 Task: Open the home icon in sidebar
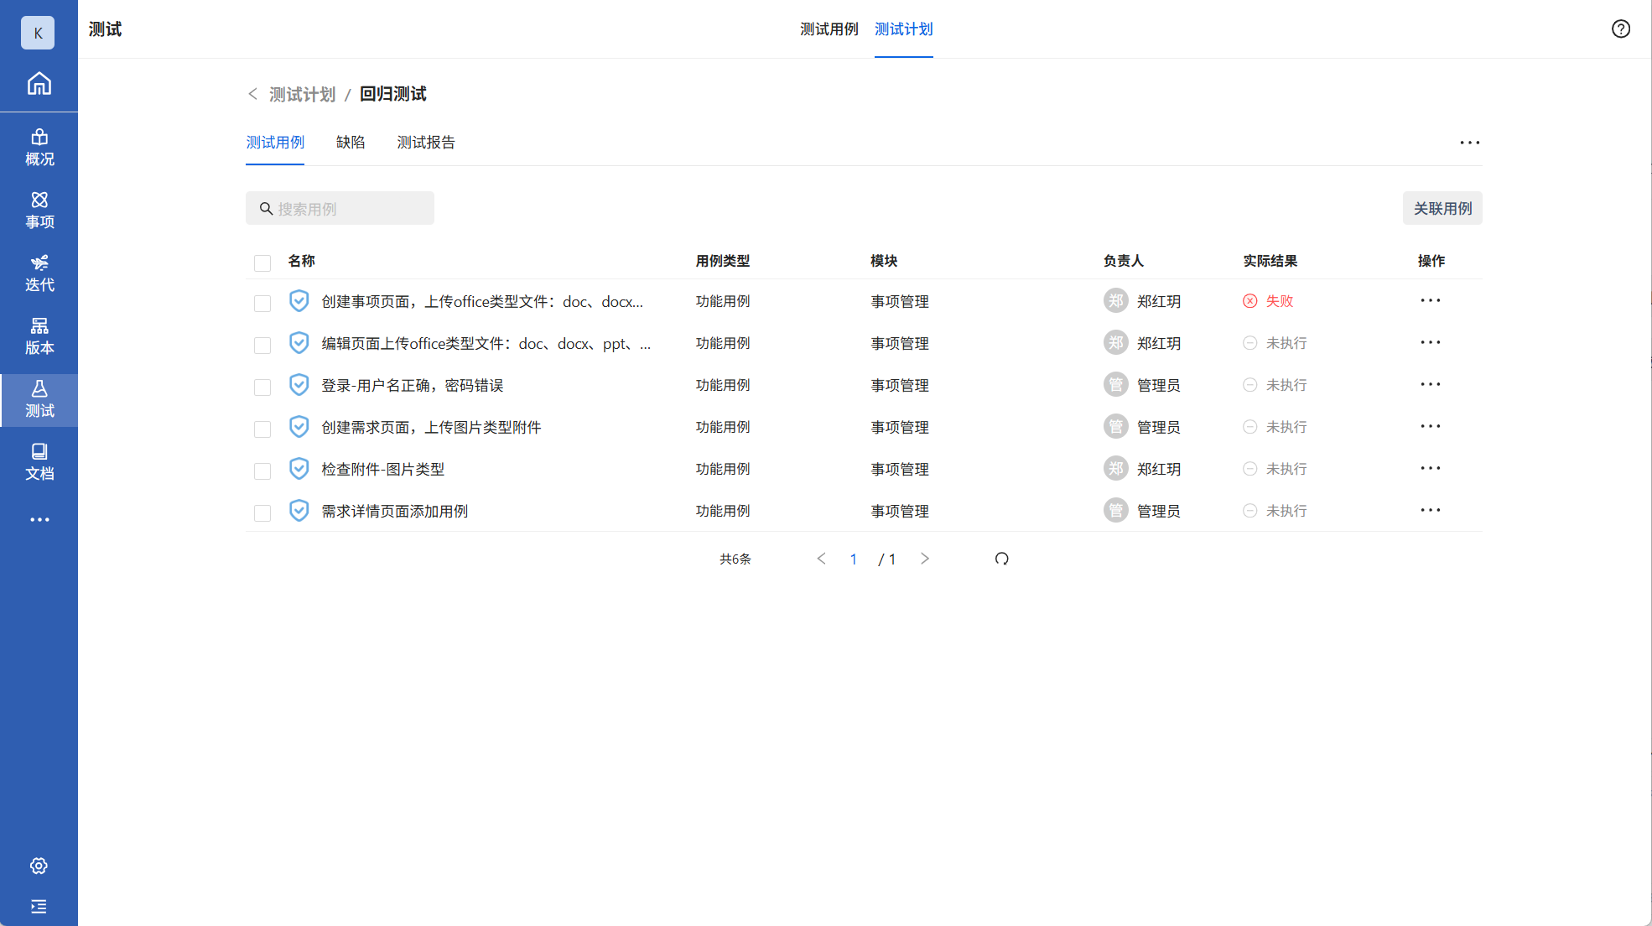(39, 84)
